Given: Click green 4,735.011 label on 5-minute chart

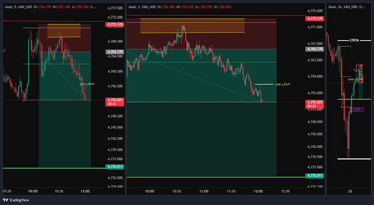Looking at the screenshot, I should pos(115,166).
